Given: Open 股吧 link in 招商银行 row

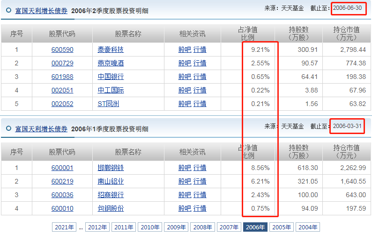Looking at the screenshot, I should [185, 195].
